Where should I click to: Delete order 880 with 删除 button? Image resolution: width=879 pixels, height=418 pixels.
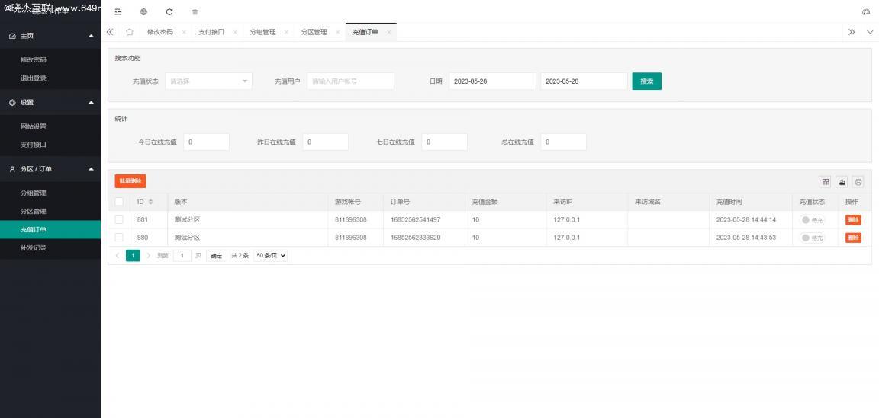[x=853, y=238]
